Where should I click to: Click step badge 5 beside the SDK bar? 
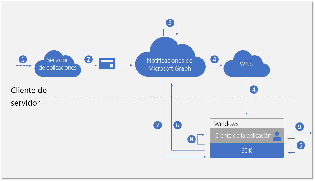coord(300,145)
